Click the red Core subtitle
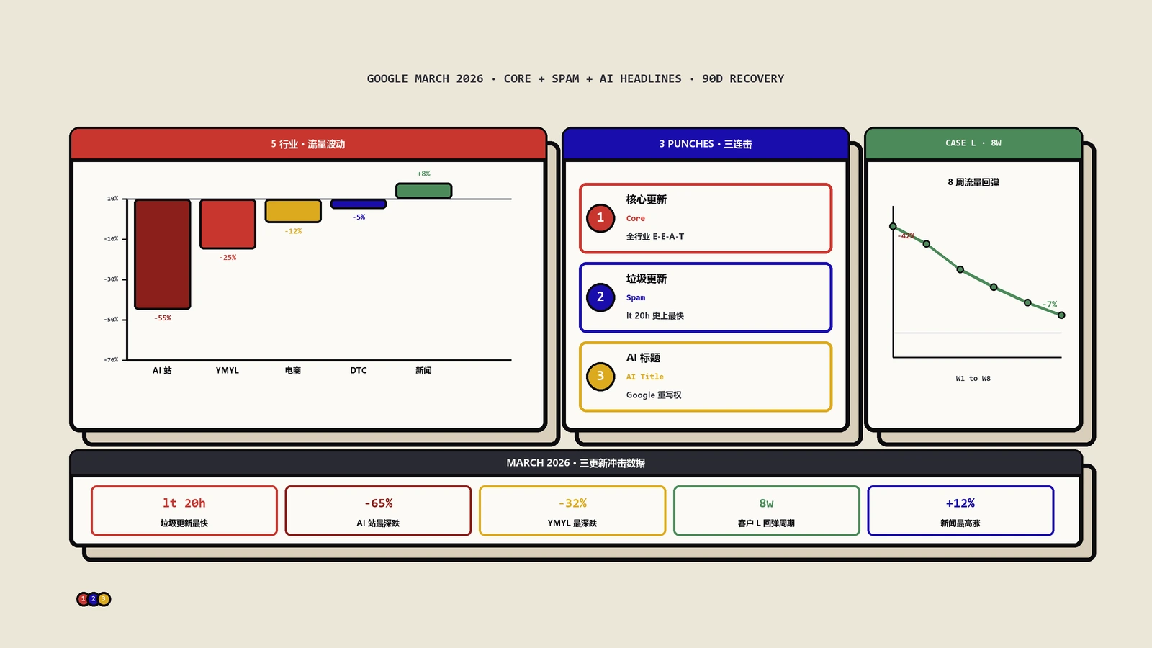 [636, 219]
